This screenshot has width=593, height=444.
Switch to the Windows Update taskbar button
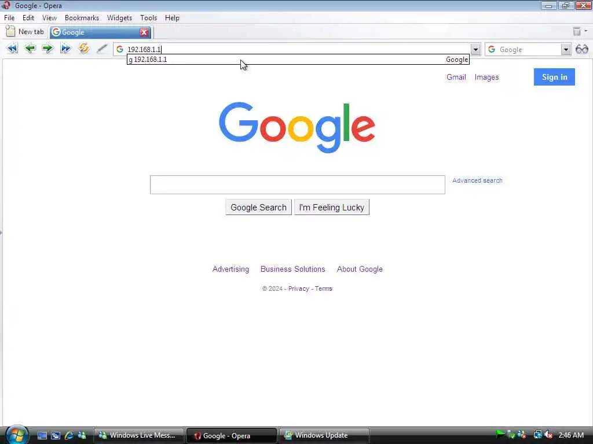click(x=324, y=435)
